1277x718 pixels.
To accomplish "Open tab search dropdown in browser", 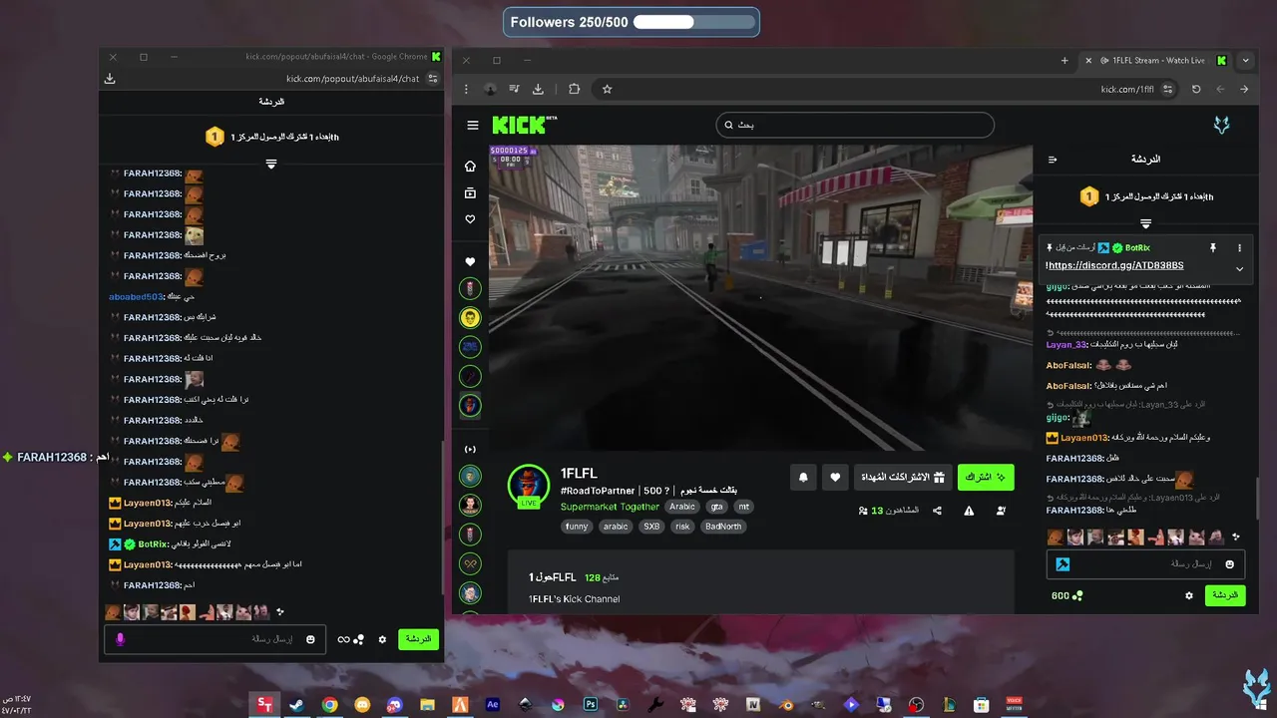I will tap(1245, 60).
